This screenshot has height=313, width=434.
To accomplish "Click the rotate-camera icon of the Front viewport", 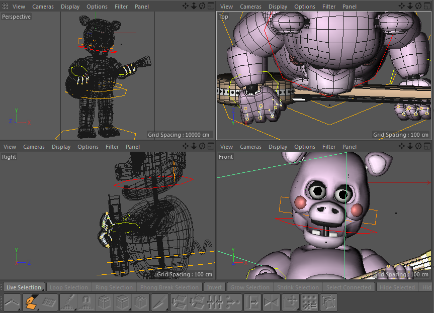I will click(418, 146).
